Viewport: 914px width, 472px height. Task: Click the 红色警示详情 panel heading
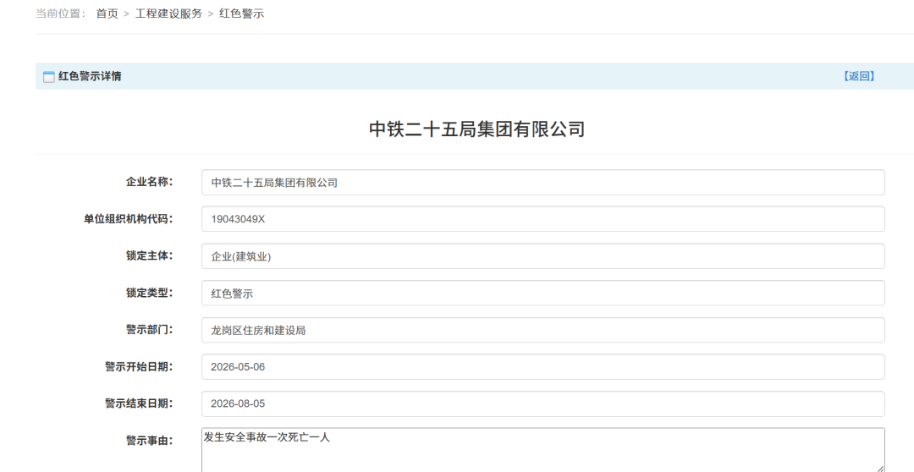pyautogui.click(x=90, y=76)
